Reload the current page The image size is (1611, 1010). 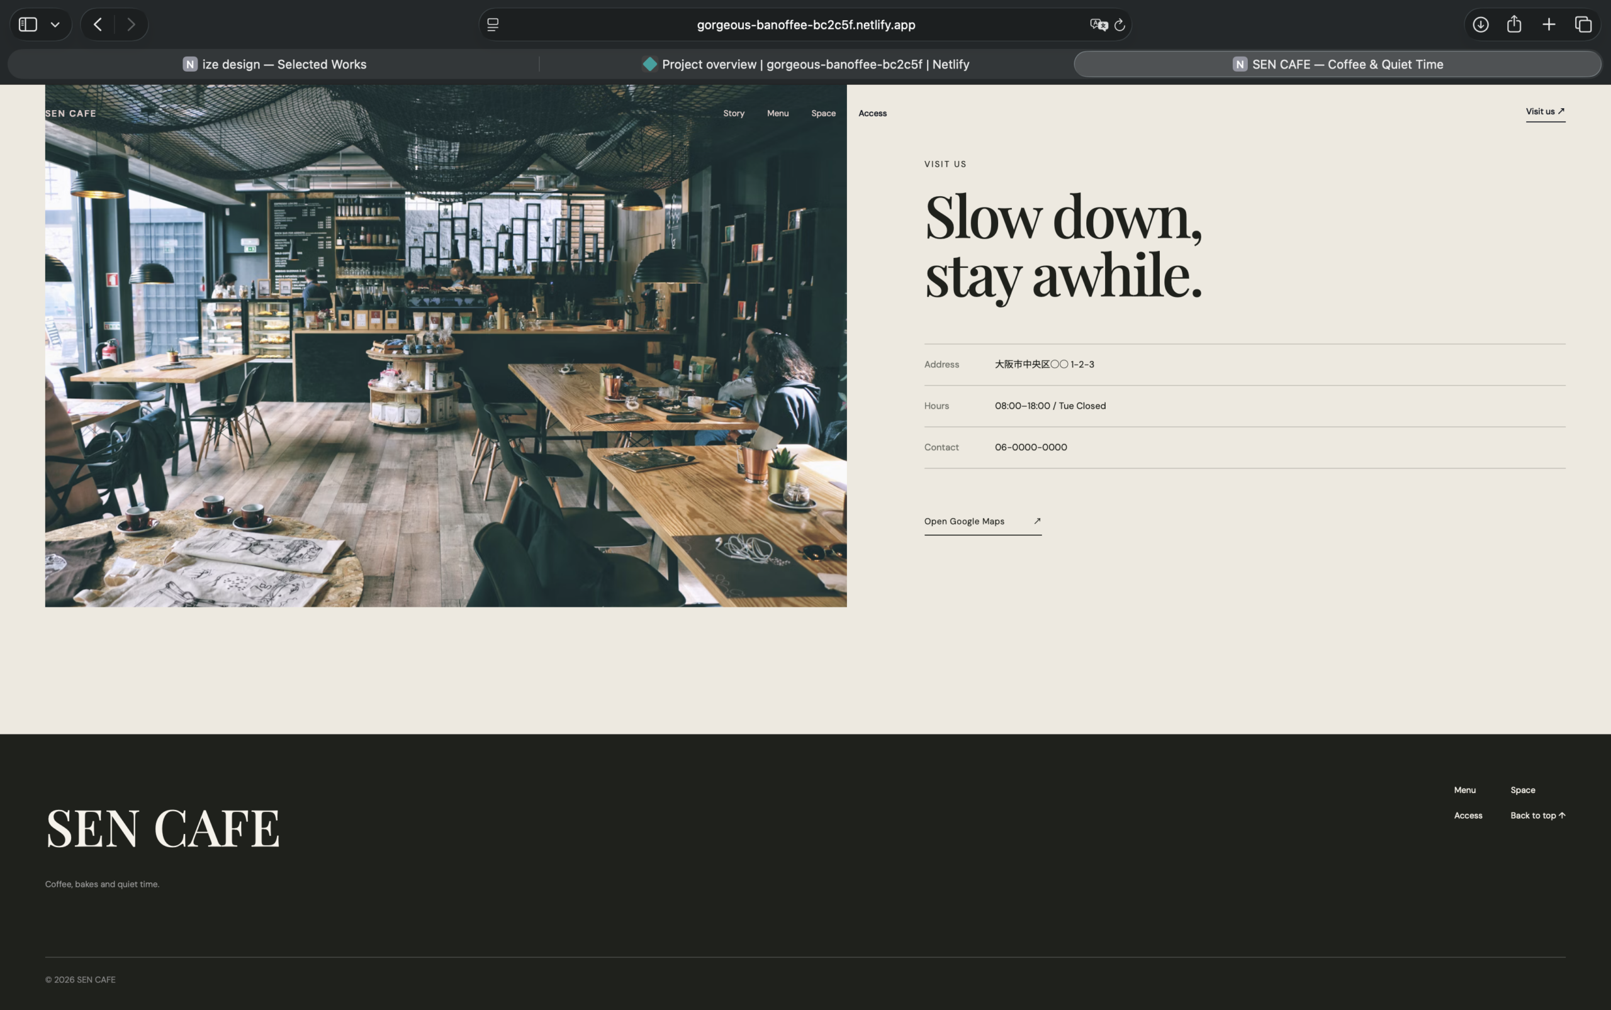[x=1120, y=25]
